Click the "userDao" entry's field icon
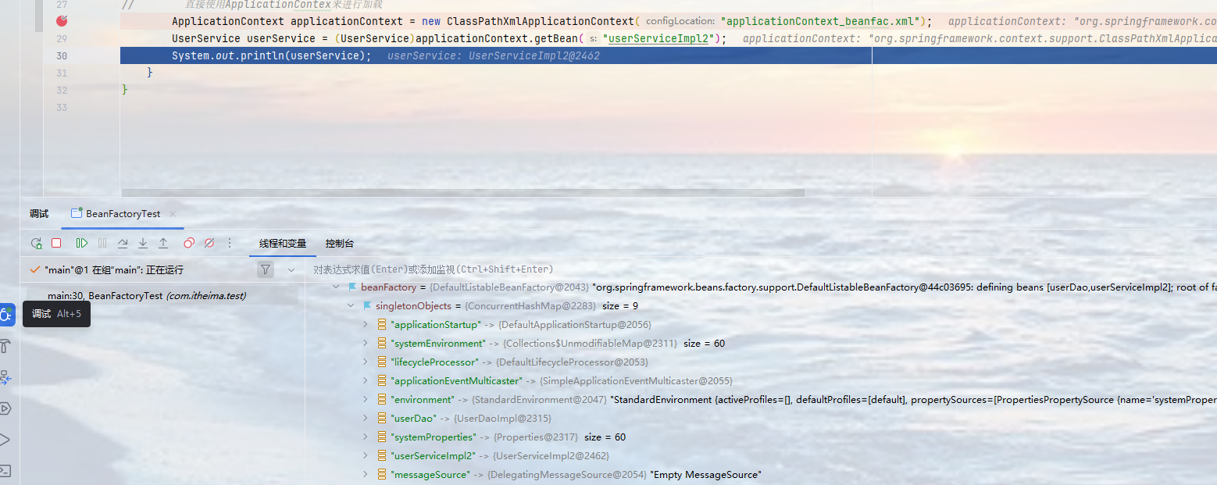 (381, 419)
